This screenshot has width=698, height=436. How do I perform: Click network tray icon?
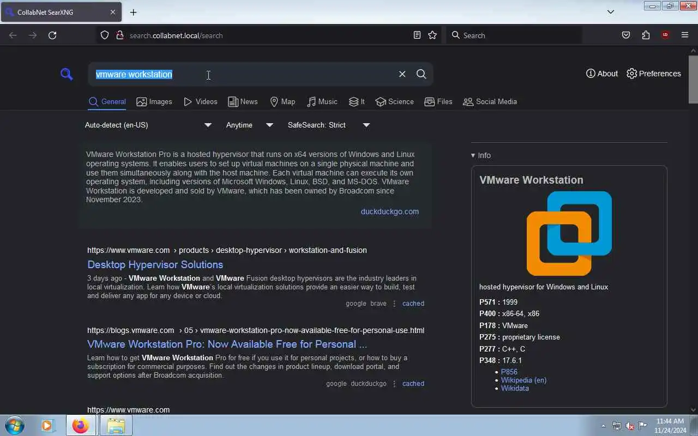(x=617, y=426)
